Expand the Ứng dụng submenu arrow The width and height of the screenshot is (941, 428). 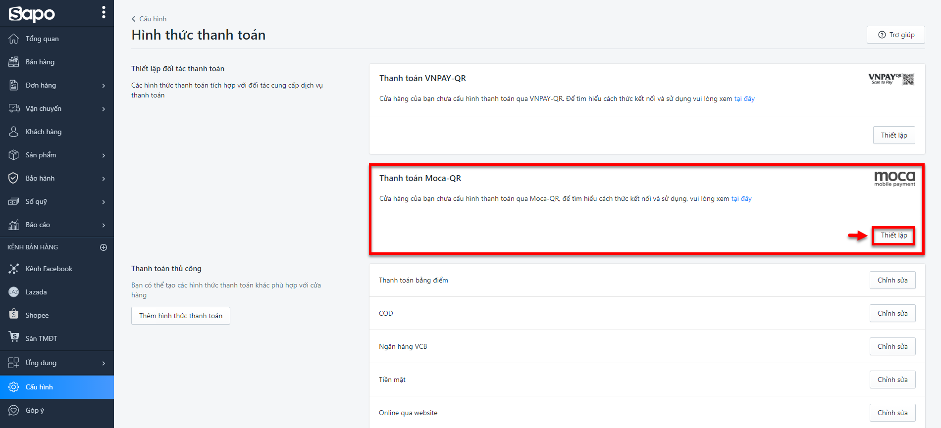pos(104,363)
